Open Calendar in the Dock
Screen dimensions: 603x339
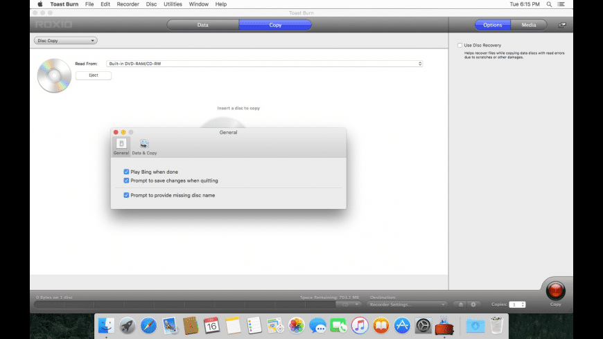pos(211,326)
